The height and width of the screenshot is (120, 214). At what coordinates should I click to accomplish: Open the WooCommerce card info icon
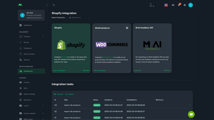[127, 28]
